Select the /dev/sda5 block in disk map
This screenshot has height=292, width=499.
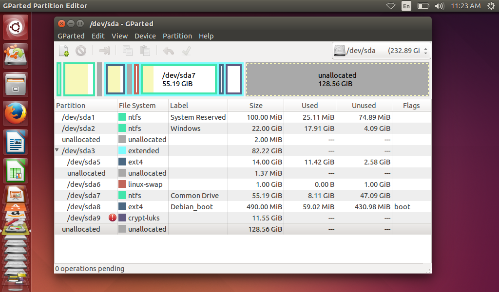pyautogui.click(x=115, y=79)
